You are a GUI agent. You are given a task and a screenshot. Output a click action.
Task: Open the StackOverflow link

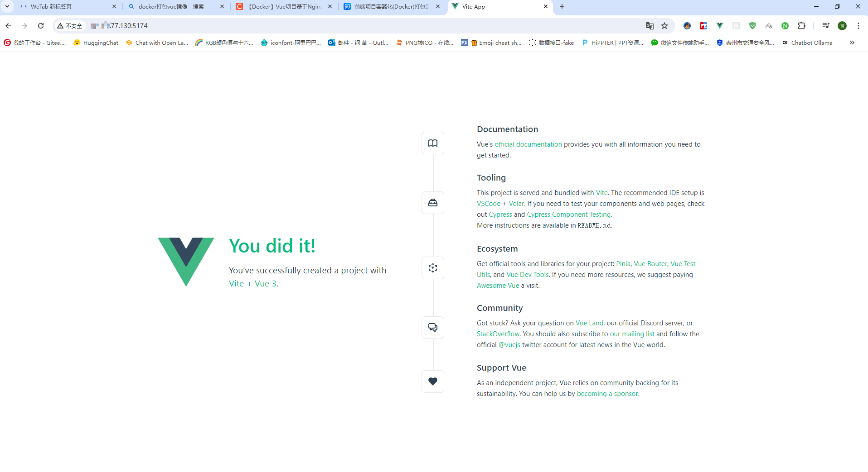(498, 334)
